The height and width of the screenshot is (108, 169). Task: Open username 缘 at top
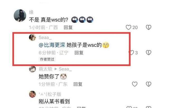point(31,12)
